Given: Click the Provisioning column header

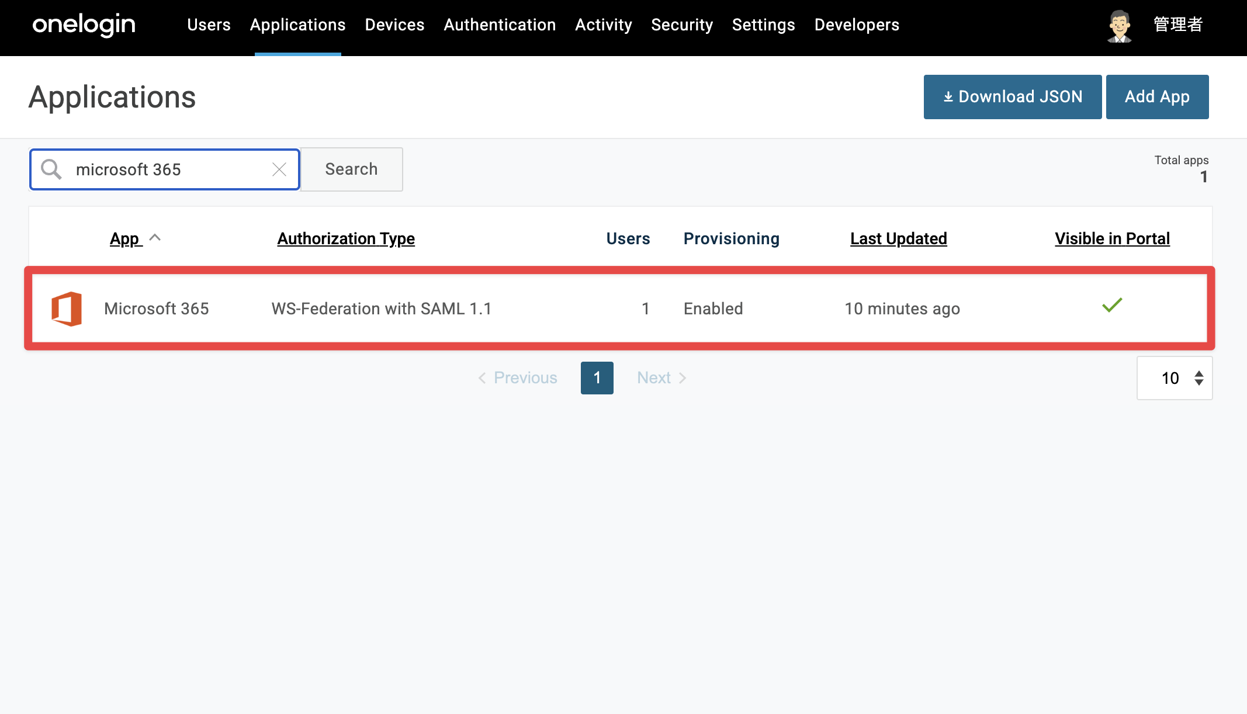Looking at the screenshot, I should [x=732, y=238].
